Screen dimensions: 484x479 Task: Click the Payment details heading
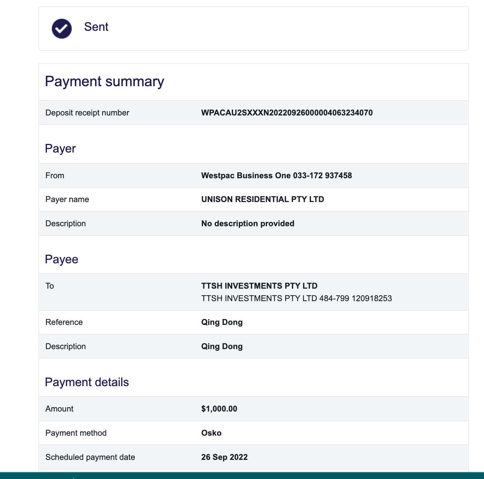tap(87, 382)
